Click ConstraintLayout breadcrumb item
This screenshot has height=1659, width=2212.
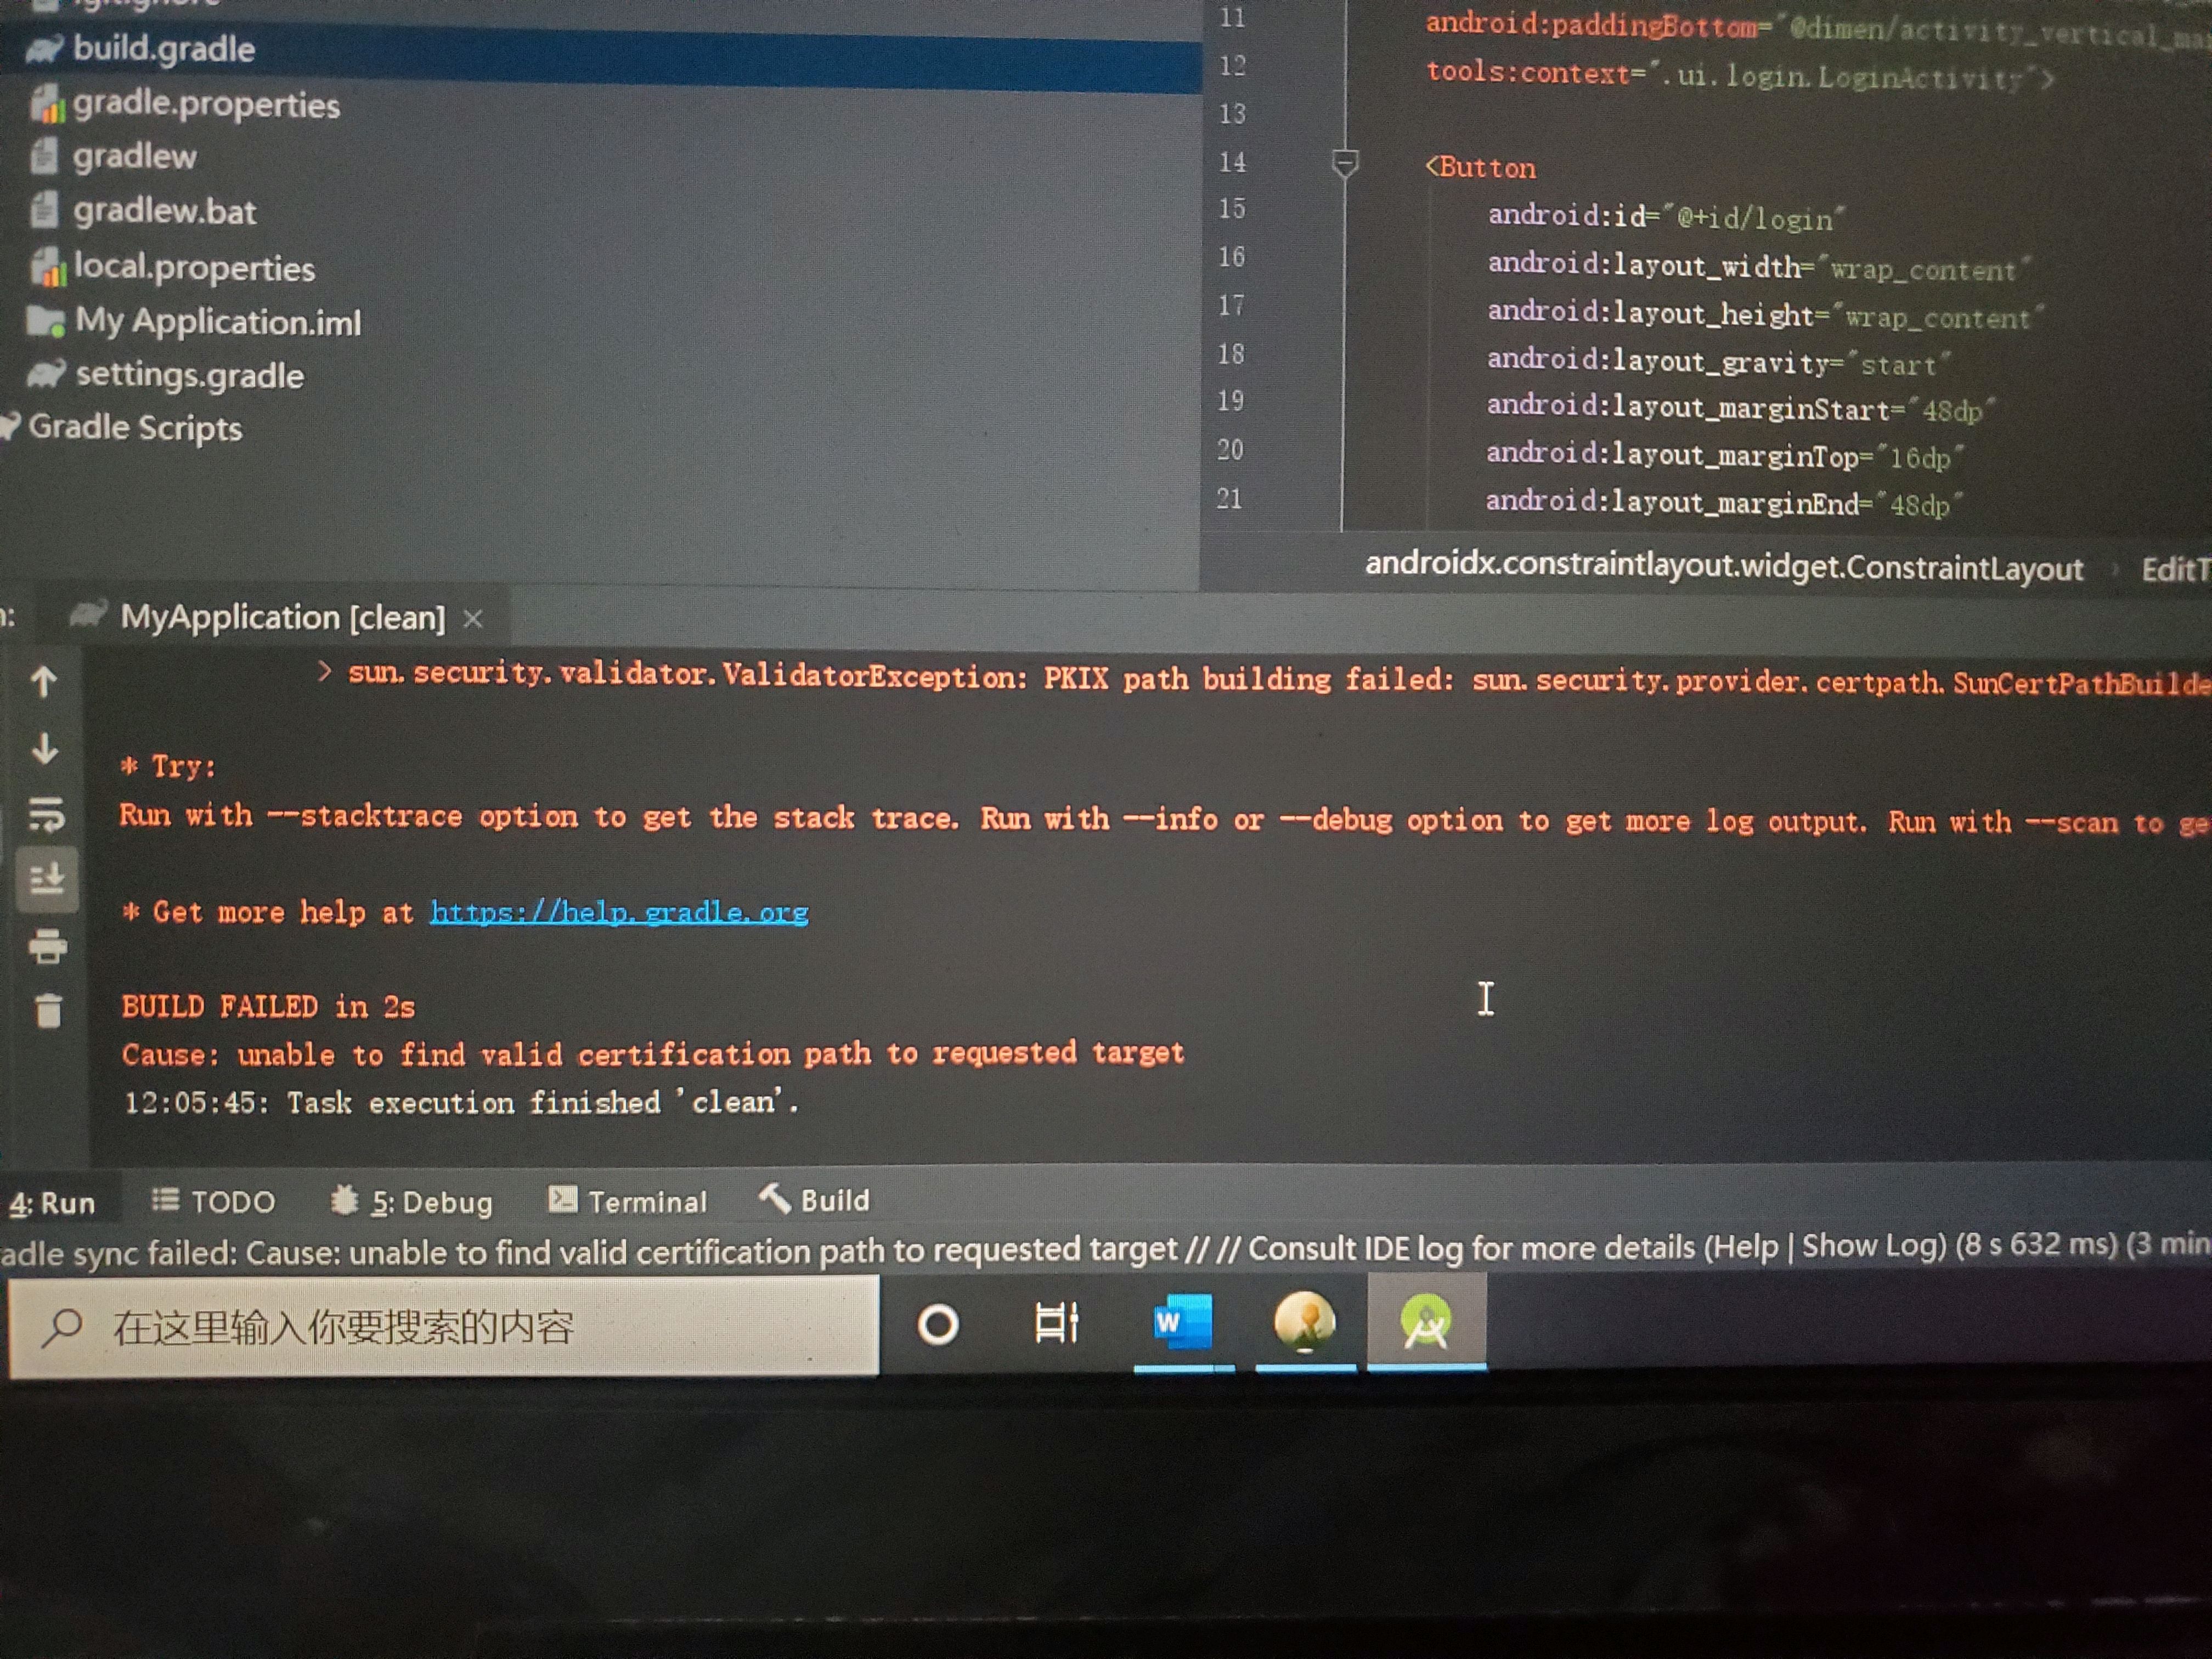1724,567
